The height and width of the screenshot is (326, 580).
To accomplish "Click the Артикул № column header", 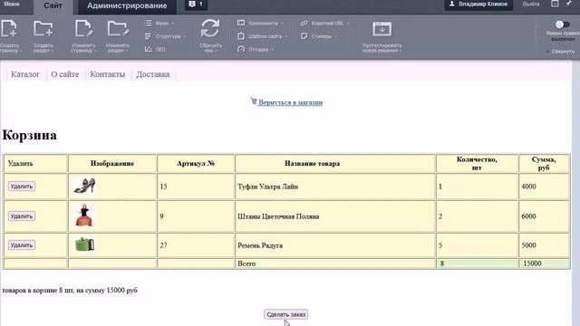I will point(196,163).
